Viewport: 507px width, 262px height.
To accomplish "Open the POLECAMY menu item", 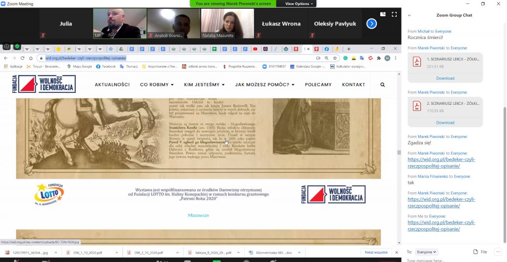I will 318,85.
